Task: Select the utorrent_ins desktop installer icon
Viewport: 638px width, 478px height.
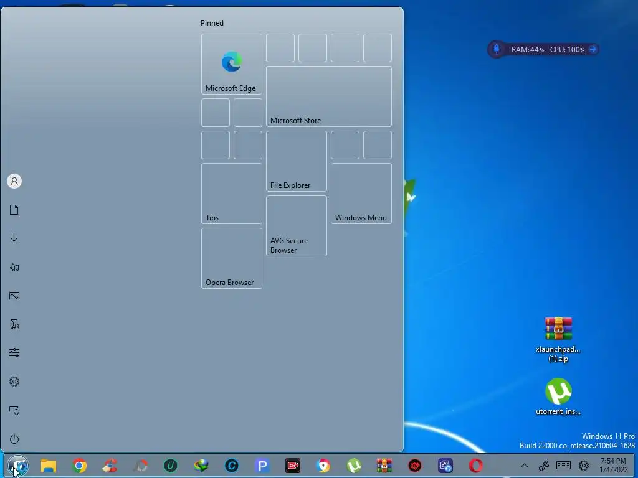Action: coord(558,396)
